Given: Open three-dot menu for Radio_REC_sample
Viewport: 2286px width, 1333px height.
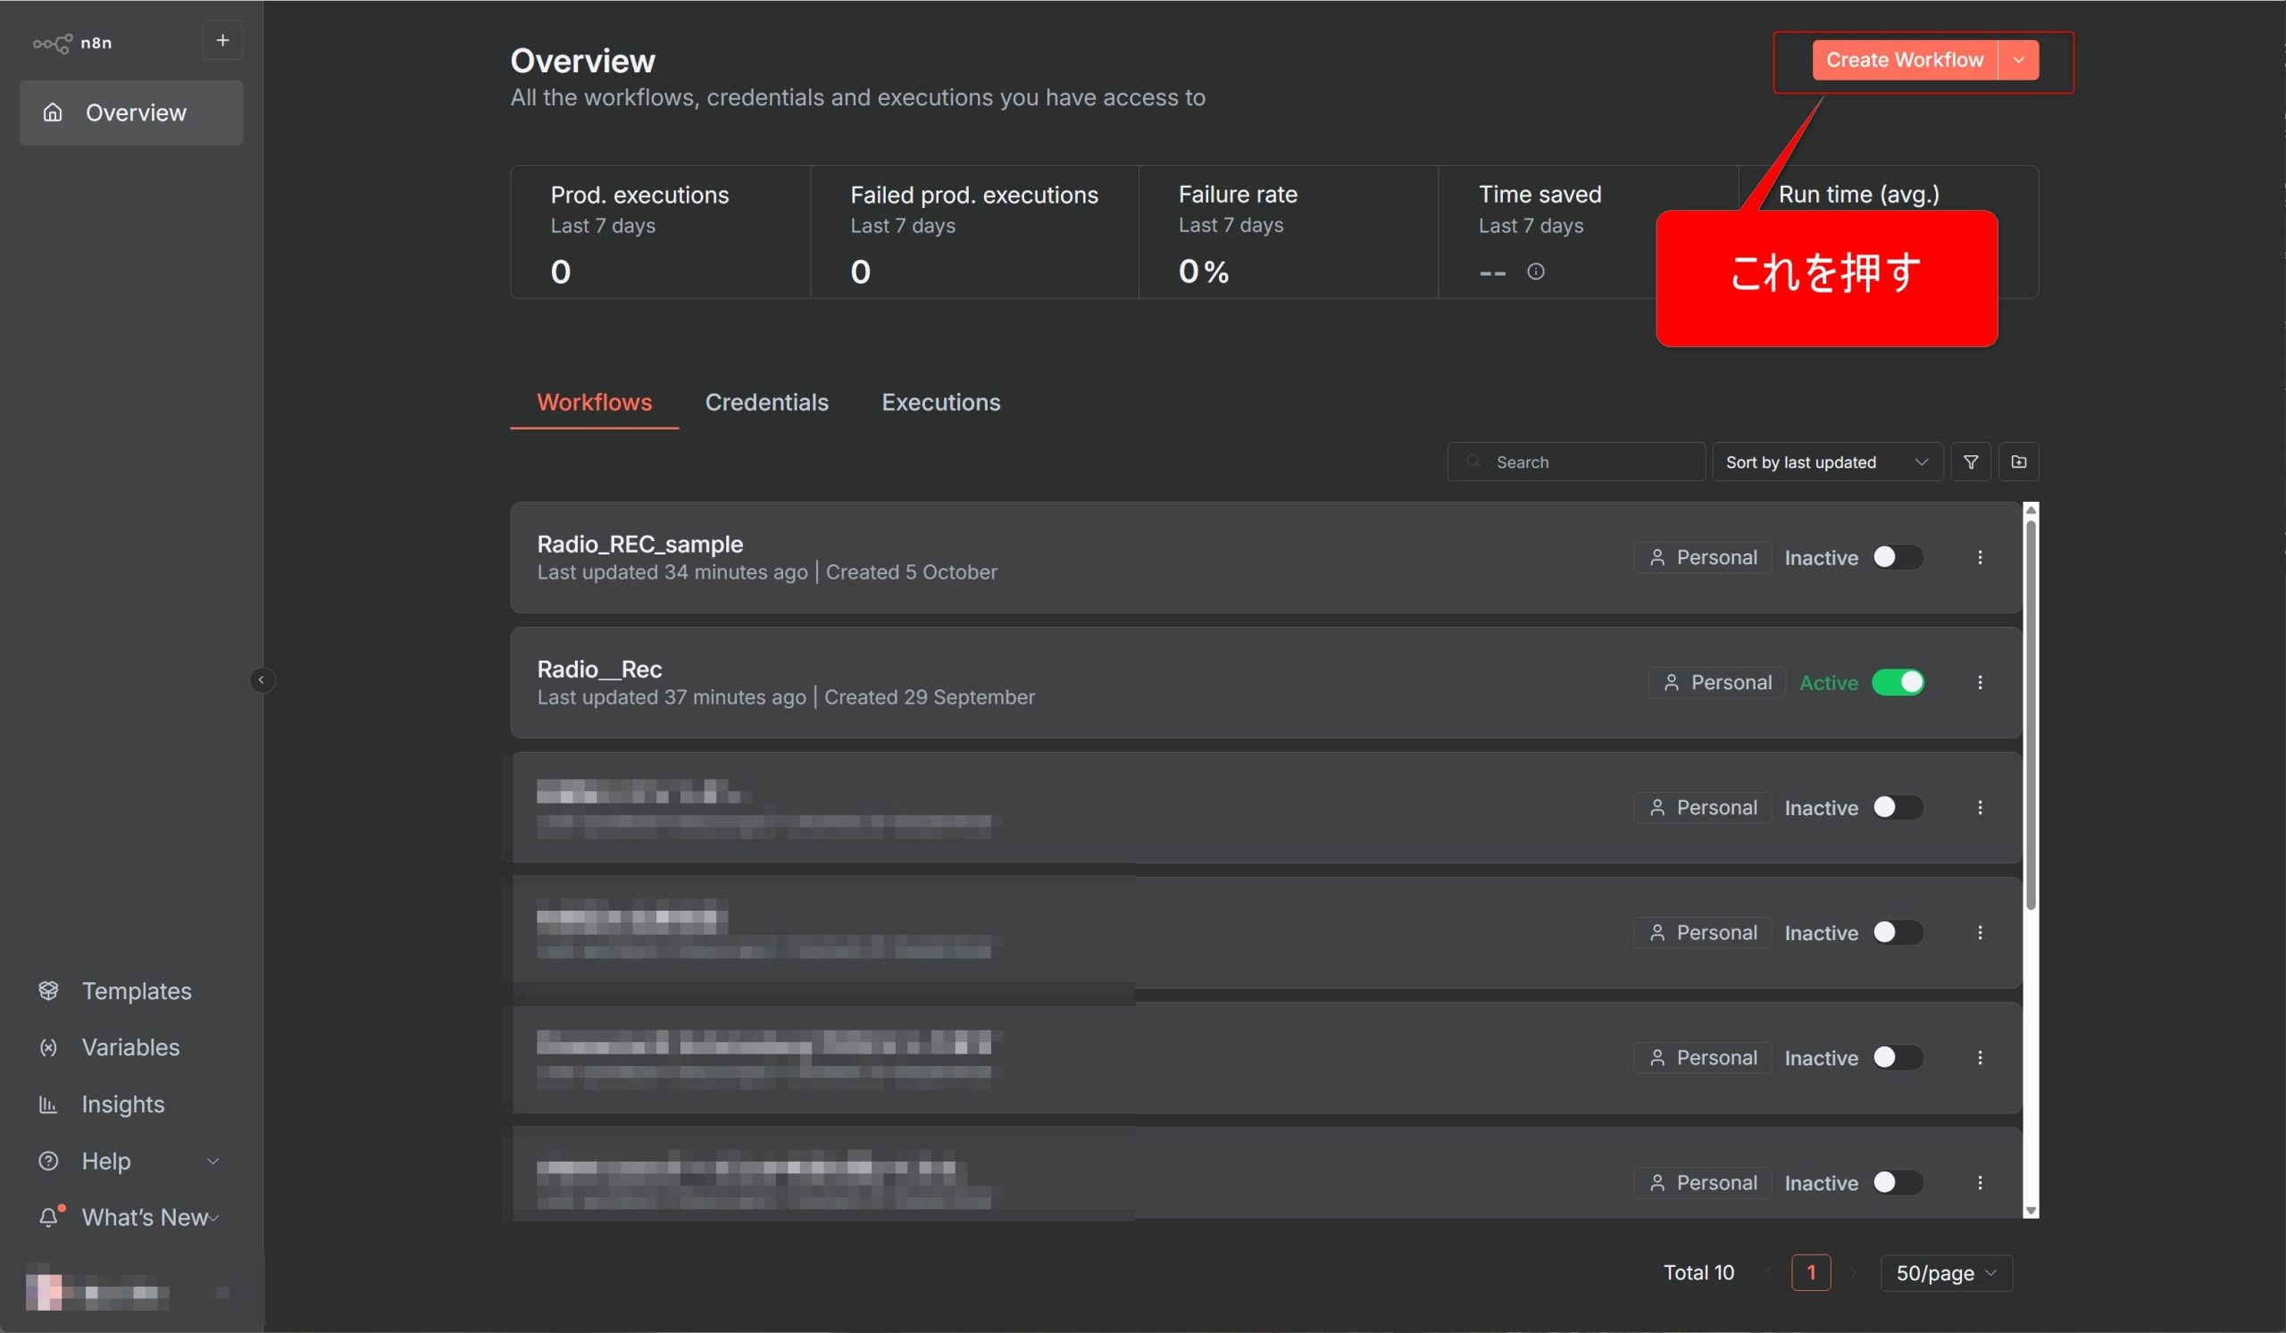Looking at the screenshot, I should [x=1980, y=558].
